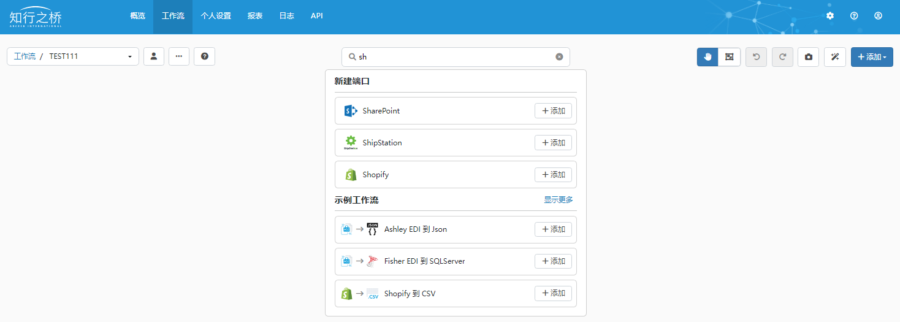Image resolution: width=900 pixels, height=322 pixels.
Task: Select the SharePoint result label
Action: tap(381, 111)
